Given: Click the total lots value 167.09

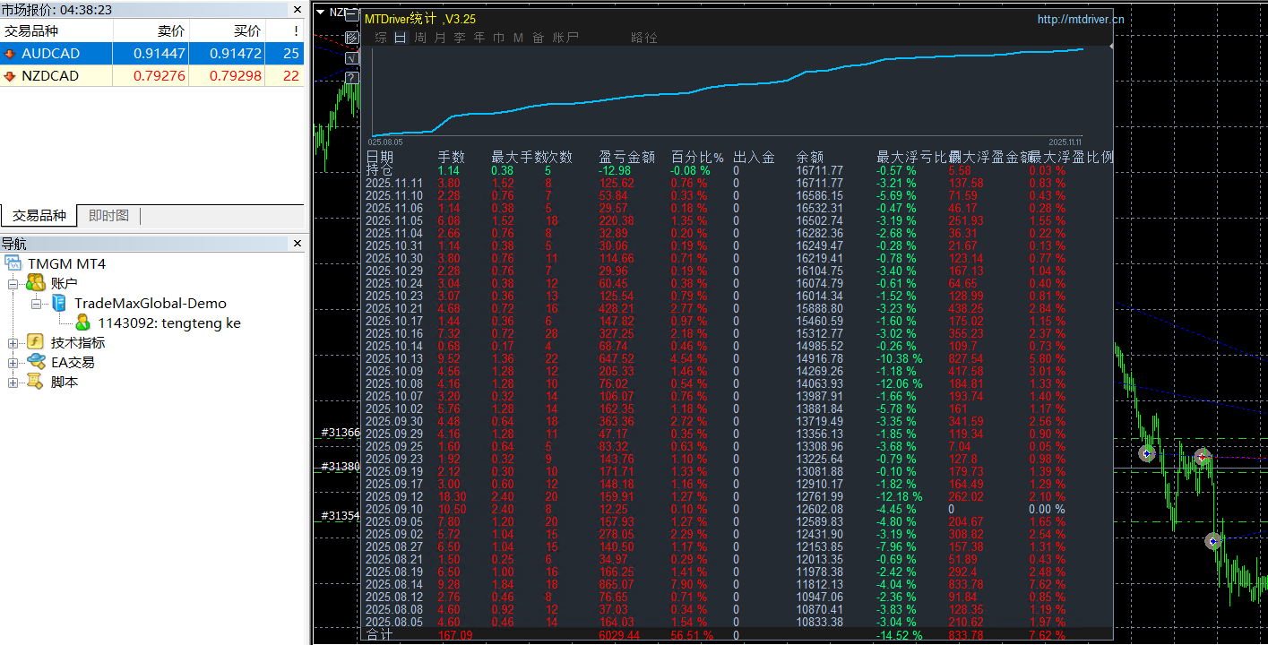Looking at the screenshot, I should click(455, 635).
